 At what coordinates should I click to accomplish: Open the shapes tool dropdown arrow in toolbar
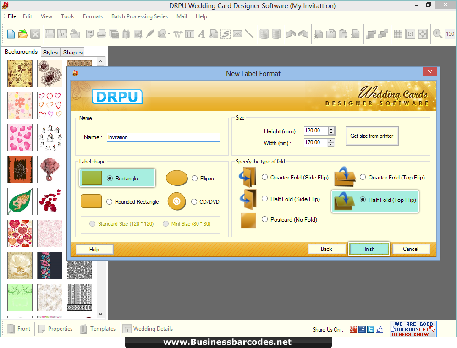tap(169, 34)
